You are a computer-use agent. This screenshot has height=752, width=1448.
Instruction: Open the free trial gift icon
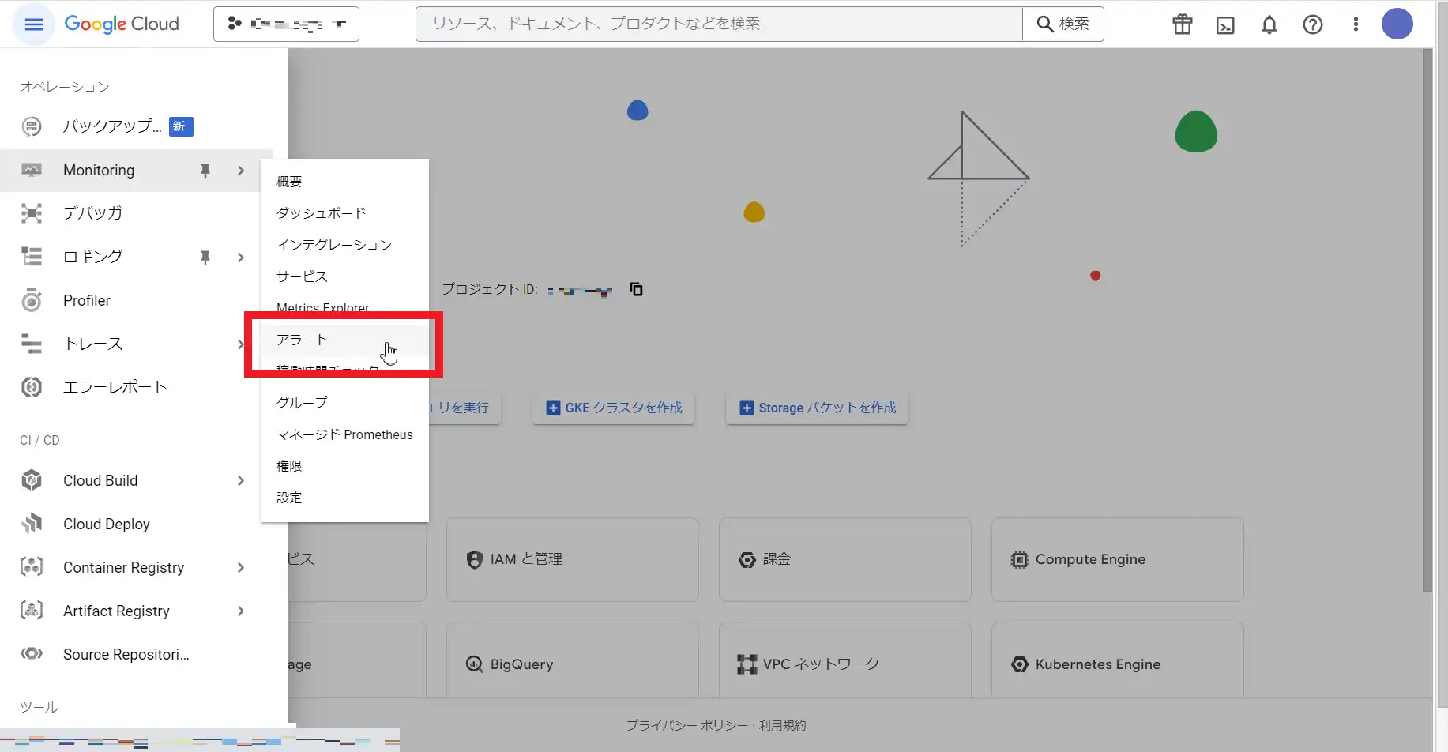pyautogui.click(x=1182, y=24)
